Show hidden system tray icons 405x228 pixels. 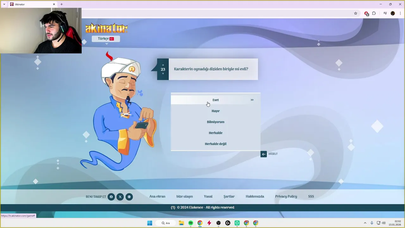[x=365, y=223]
